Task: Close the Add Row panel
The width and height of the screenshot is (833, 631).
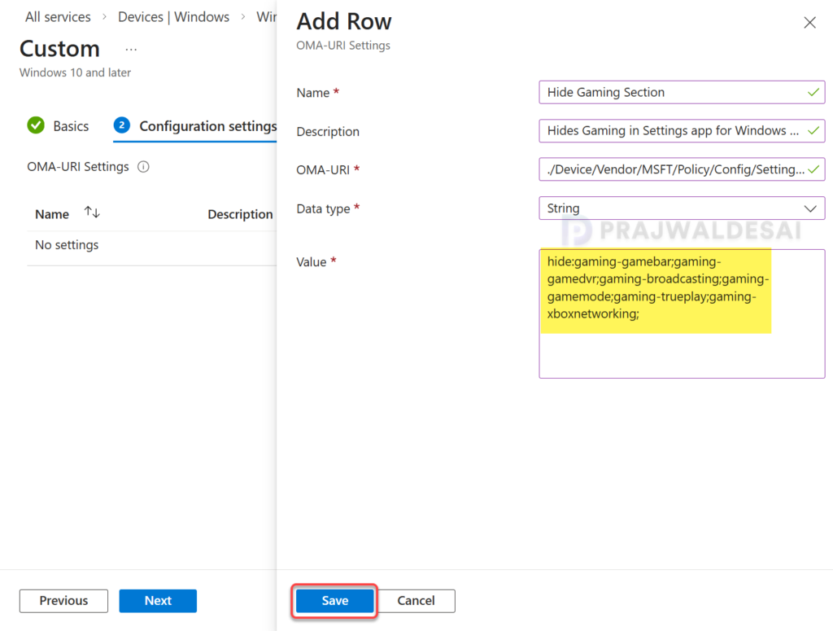Action: (x=809, y=22)
